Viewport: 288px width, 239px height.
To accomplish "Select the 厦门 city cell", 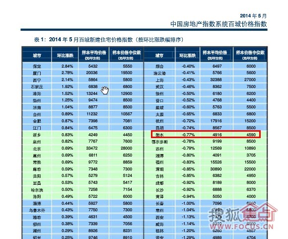I will pyautogui.click(x=37, y=73).
